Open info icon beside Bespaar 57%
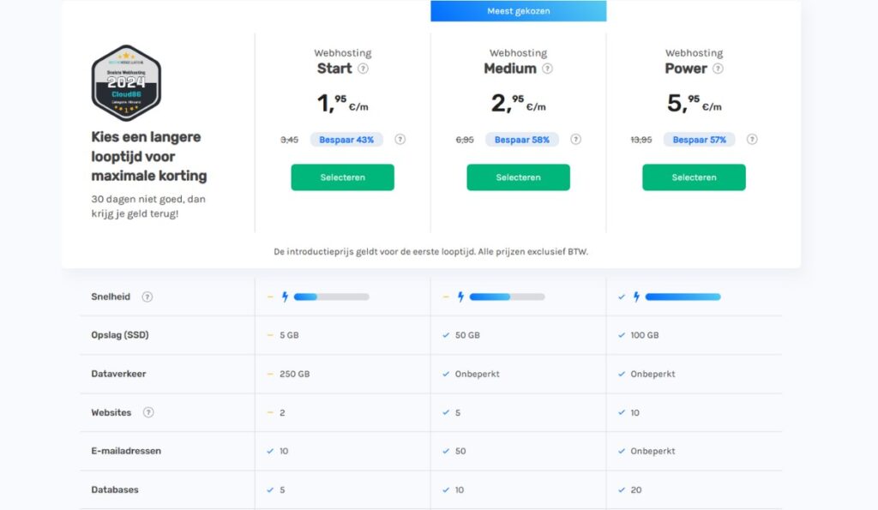Viewport: 878px width, 510px height. click(752, 140)
